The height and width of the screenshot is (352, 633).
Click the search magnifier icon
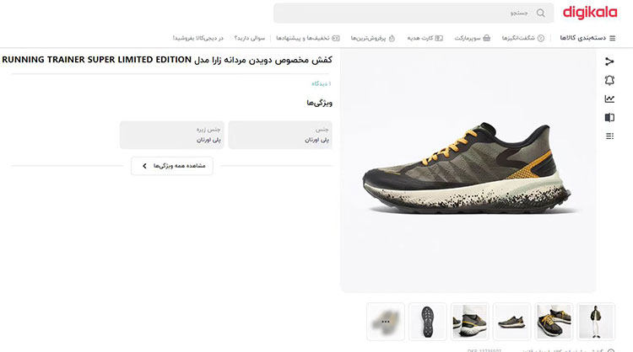coord(540,13)
